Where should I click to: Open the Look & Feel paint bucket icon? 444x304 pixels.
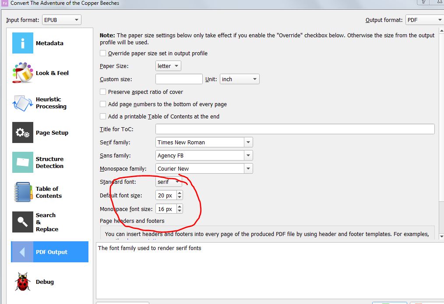[23, 73]
